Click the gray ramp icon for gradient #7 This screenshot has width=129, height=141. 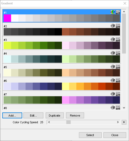click(118, 94)
